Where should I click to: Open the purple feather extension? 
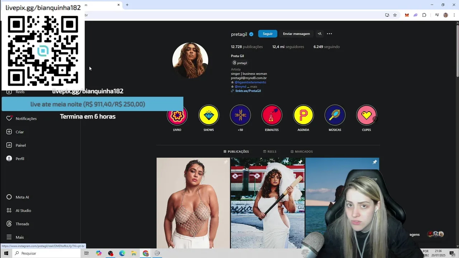click(x=416, y=15)
